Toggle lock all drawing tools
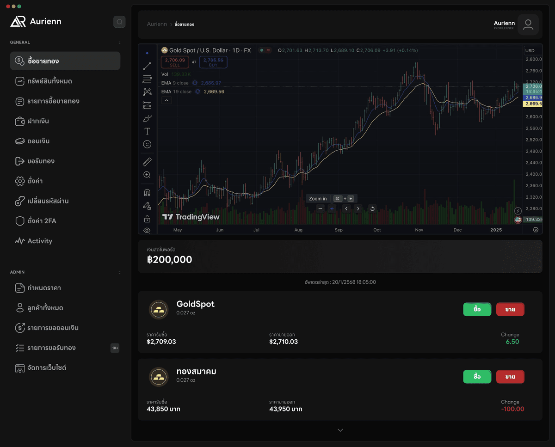This screenshot has width=555, height=447. [x=147, y=219]
